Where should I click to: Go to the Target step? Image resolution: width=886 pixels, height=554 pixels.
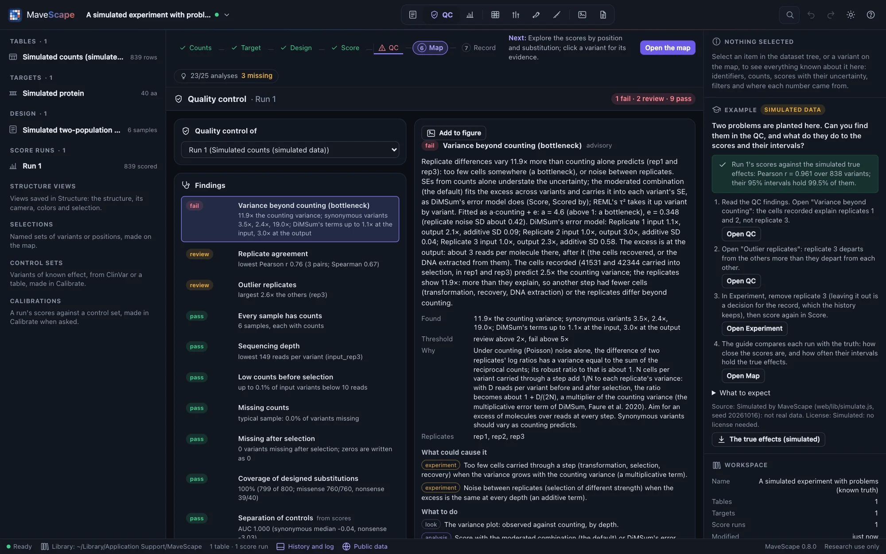pos(246,48)
